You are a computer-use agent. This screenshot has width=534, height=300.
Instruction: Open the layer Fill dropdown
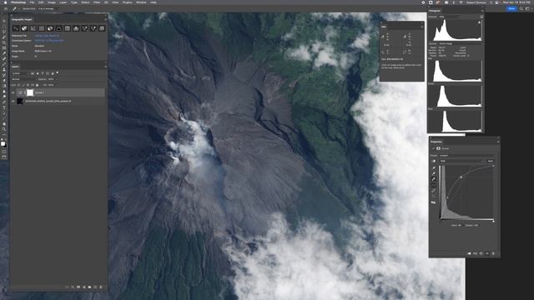coord(52,85)
